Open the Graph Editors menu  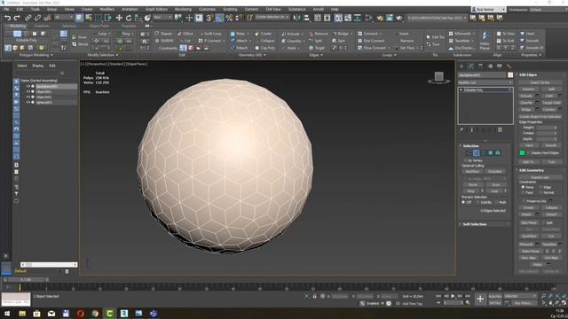pyautogui.click(x=156, y=9)
